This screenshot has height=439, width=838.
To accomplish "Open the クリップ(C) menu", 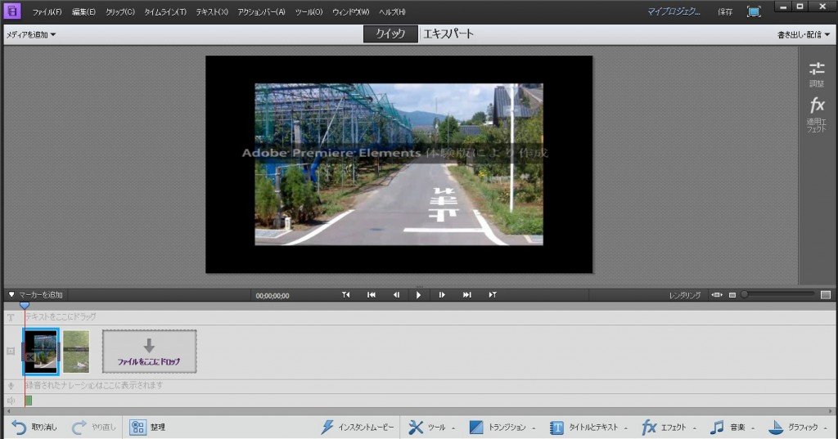I will (119, 11).
